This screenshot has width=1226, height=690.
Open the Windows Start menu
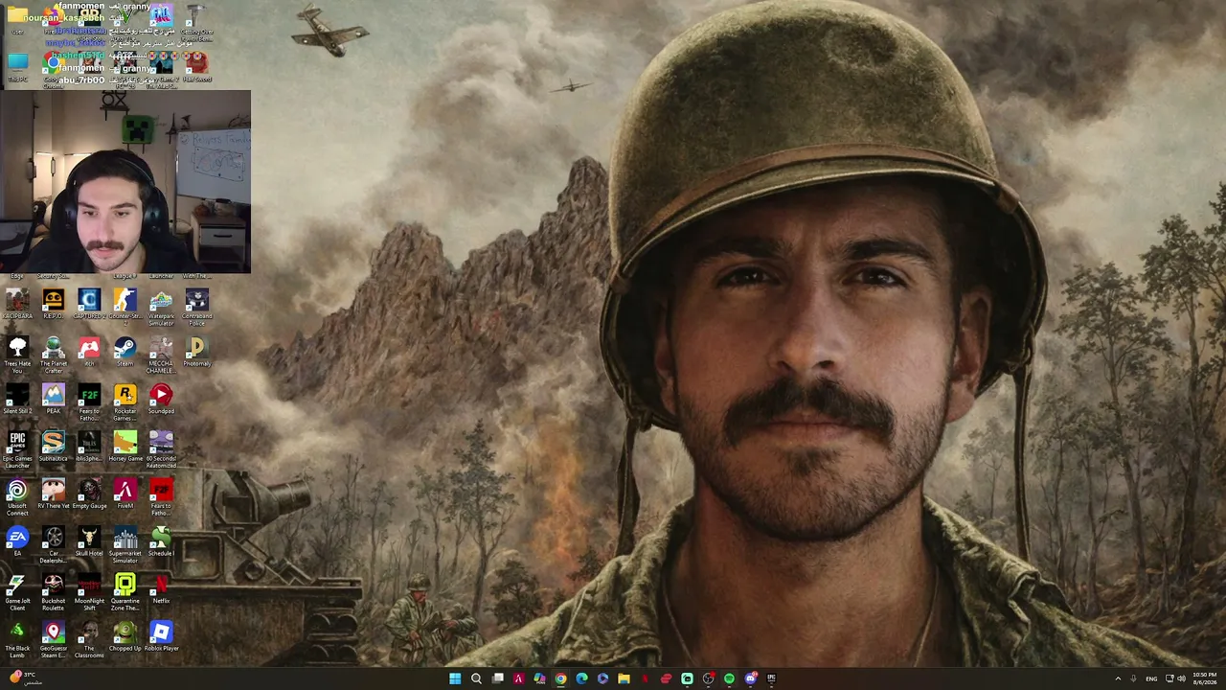455,678
